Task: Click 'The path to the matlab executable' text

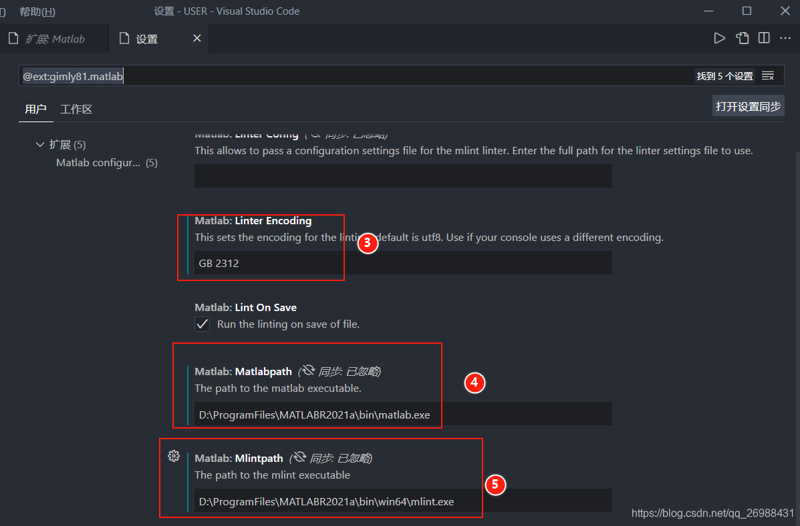Action: (278, 388)
